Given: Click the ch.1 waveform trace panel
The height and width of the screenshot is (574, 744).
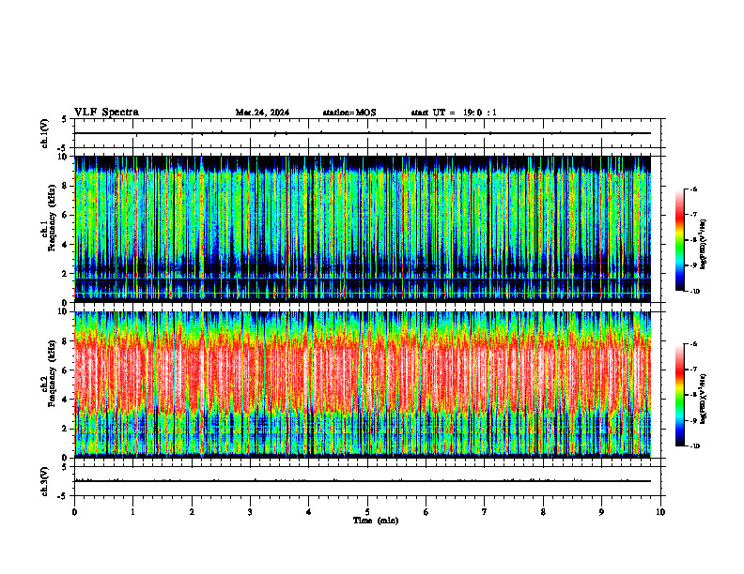Looking at the screenshot, I should pyautogui.click(x=367, y=133).
